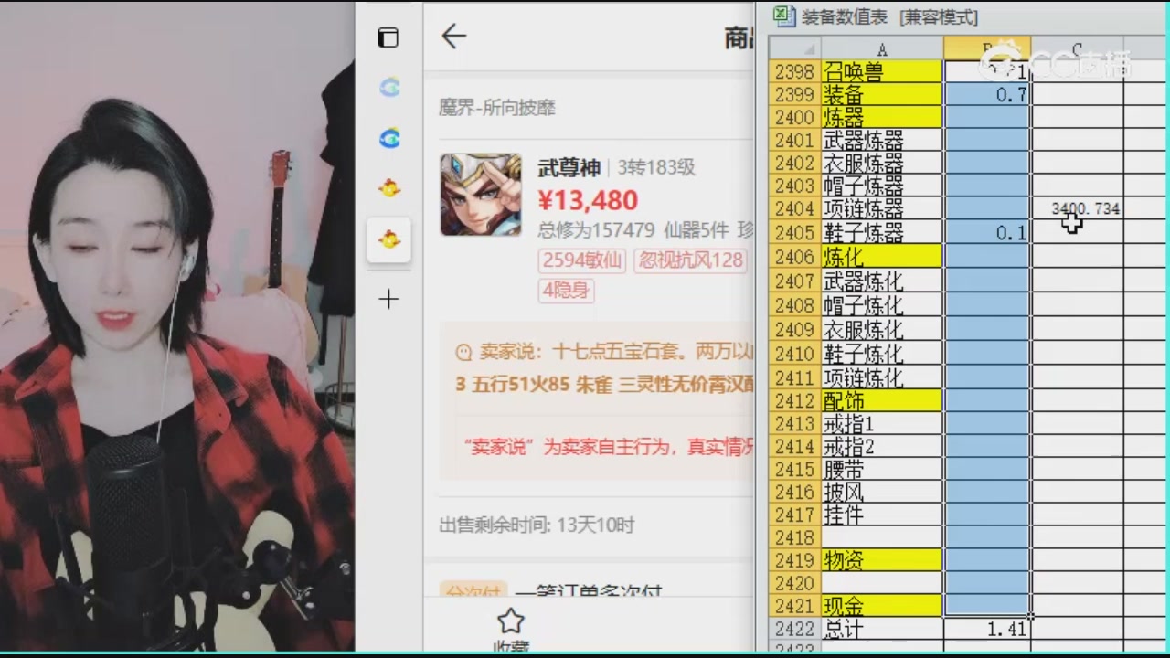The height and width of the screenshot is (658, 1170).
Task: Click the 2594敏仙 tag
Action: (581, 260)
